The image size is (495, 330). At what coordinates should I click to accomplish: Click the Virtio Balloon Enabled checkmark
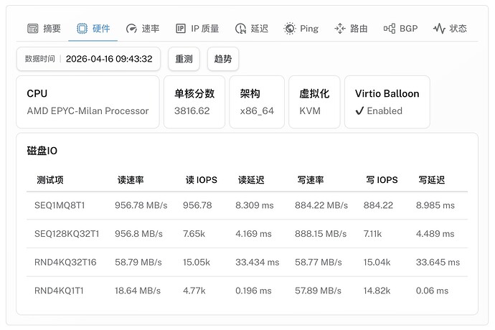(359, 111)
